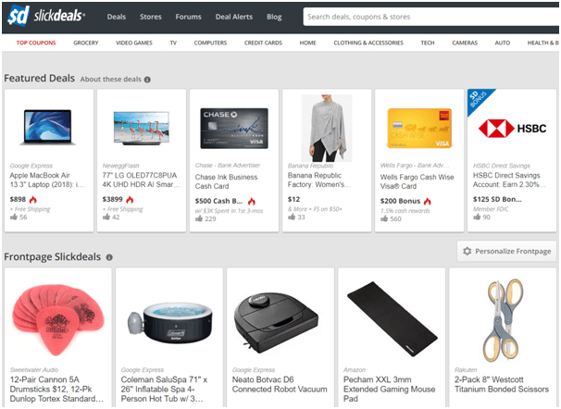Screen dimensions: 561x409
Task: Click thumbs-up on HSBC Direct Savings deal
Action: (477, 217)
